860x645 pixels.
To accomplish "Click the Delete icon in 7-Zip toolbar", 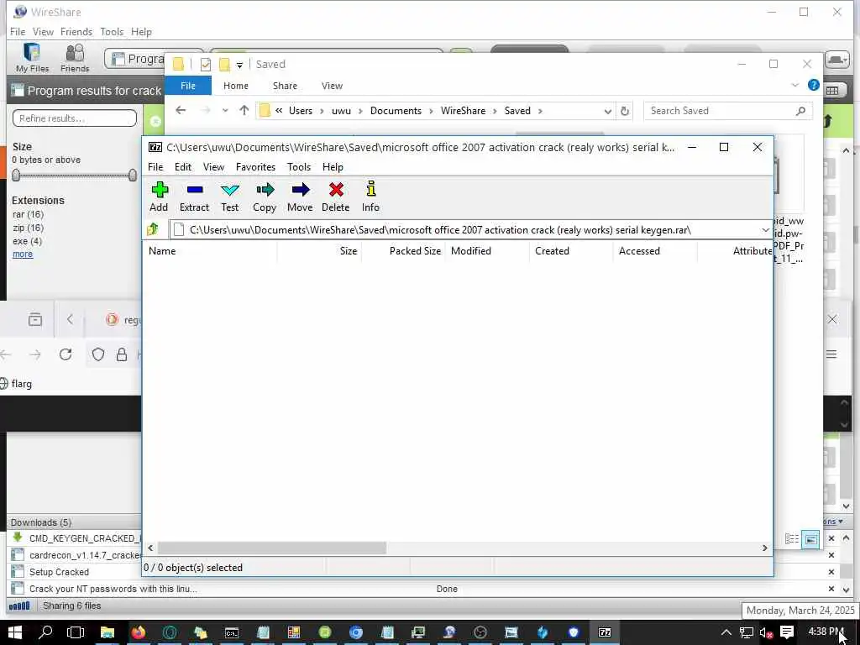I will pos(336,190).
